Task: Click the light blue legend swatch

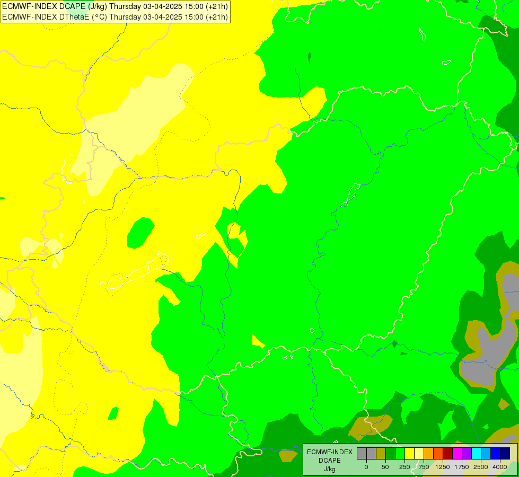Action: pyautogui.click(x=486, y=453)
